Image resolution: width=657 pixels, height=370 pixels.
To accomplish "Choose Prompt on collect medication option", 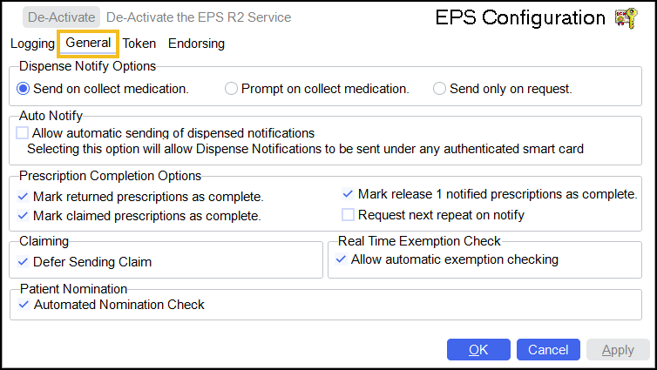I will (231, 89).
